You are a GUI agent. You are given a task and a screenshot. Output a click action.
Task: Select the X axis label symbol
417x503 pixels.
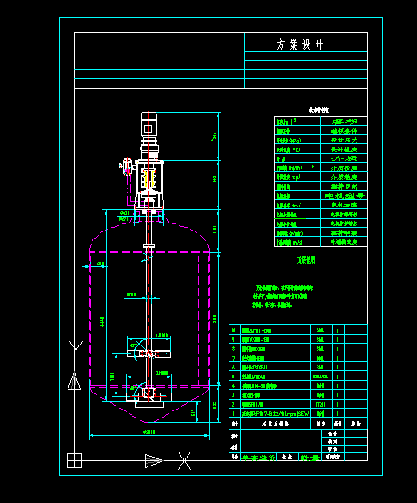coord(184,461)
